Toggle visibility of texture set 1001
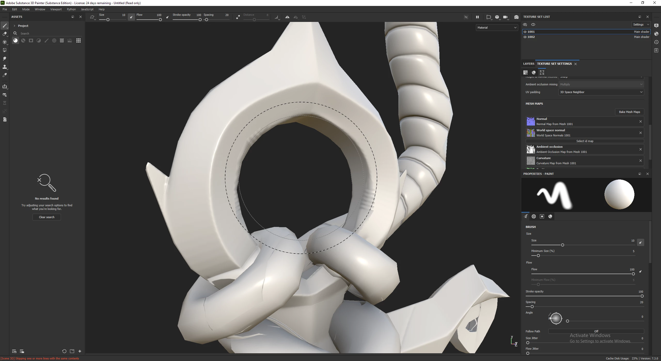 pos(525,32)
